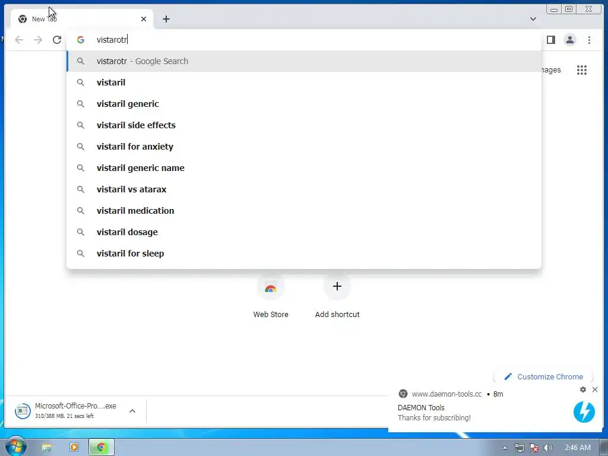Reload the page with refresh icon

[x=57, y=40]
